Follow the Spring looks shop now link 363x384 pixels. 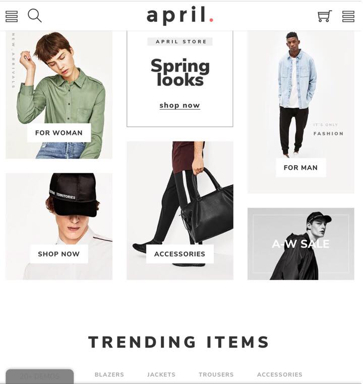[x=179, y=105]
